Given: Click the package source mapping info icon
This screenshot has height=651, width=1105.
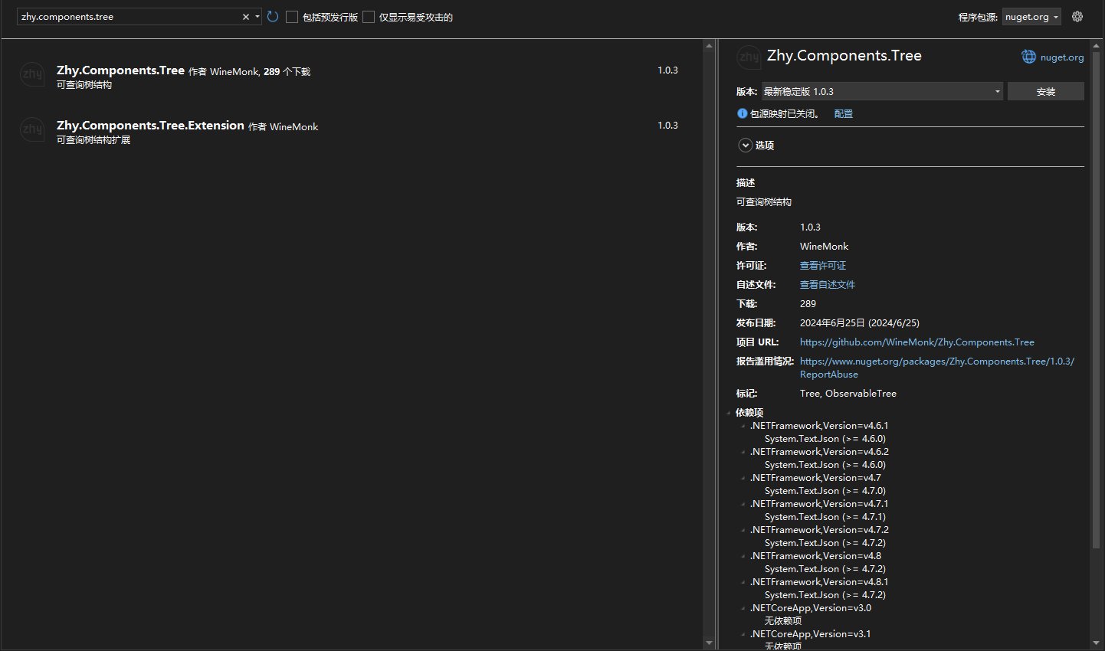Looking at the screenshot, I should [742, 113].
